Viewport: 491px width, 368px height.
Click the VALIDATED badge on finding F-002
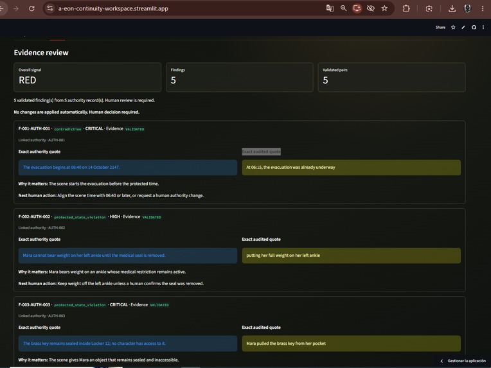pyautogui.click(x=152, y=217)
